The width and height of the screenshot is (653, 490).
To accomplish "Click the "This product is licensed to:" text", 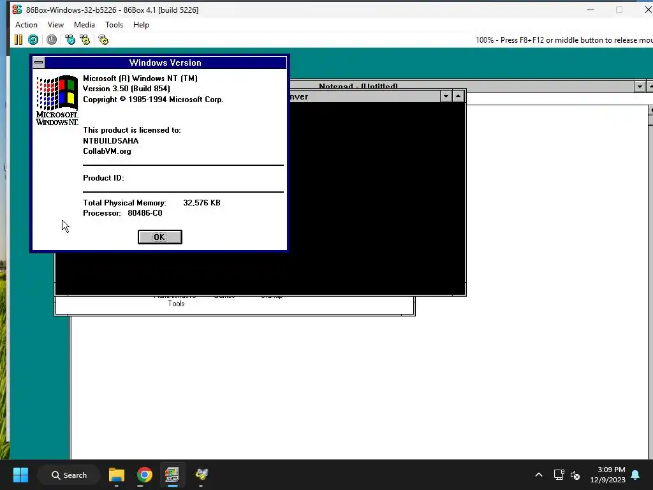I will tap(132, 130).
